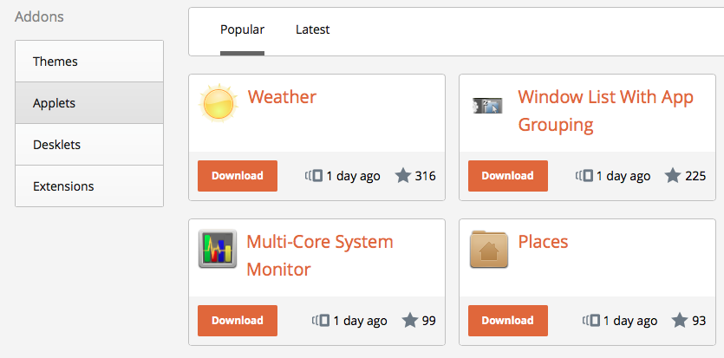
Task: Click the Places home folder icon
Action: (489, 249)
